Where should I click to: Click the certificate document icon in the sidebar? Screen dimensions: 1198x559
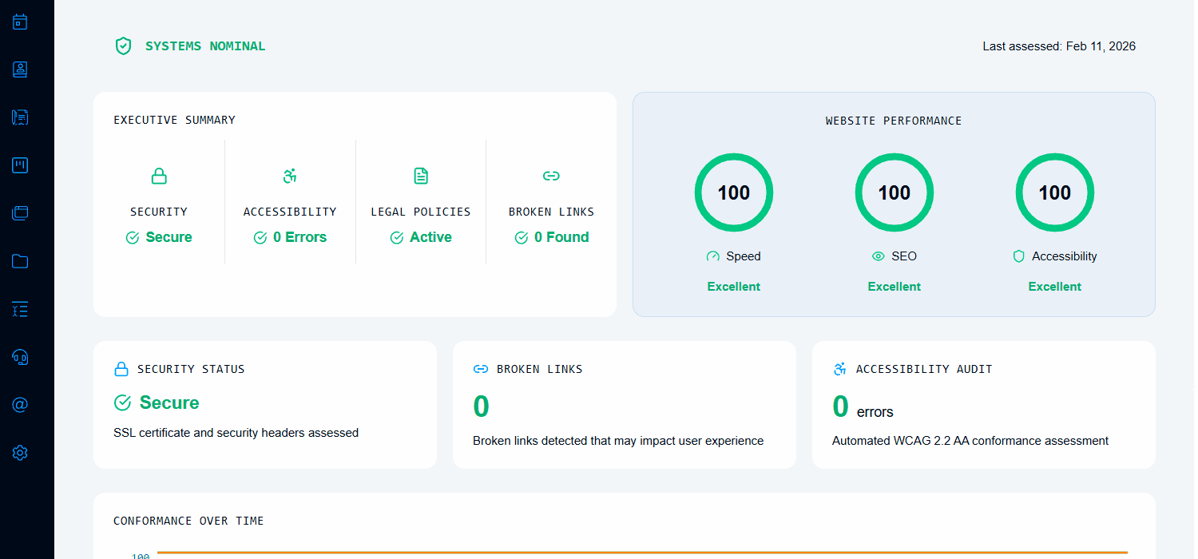click(x=20, y=117)
